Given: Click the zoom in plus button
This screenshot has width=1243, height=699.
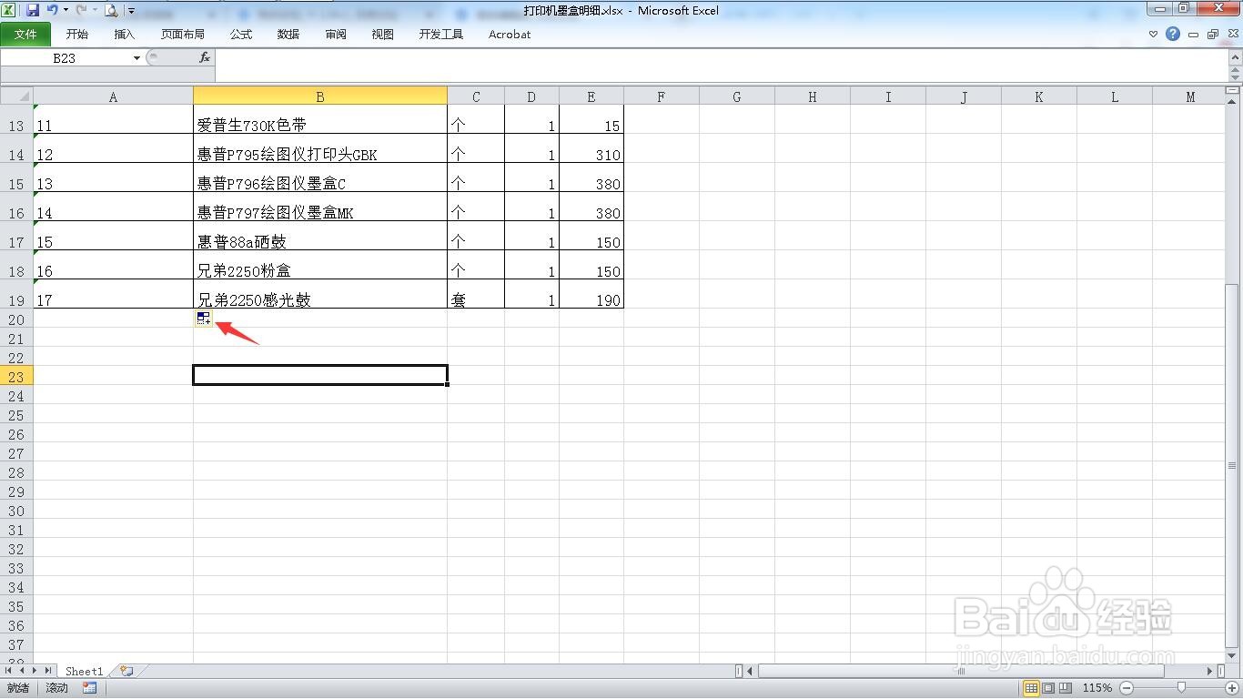Looking at the screenshot, I should click(1232, 688).
